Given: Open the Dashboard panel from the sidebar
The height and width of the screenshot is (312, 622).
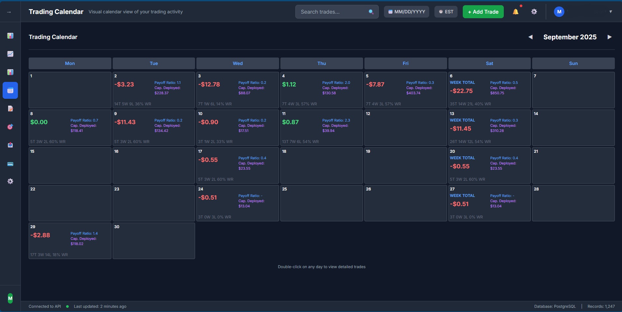Looking at the screenshot, I should click(10, 36).
